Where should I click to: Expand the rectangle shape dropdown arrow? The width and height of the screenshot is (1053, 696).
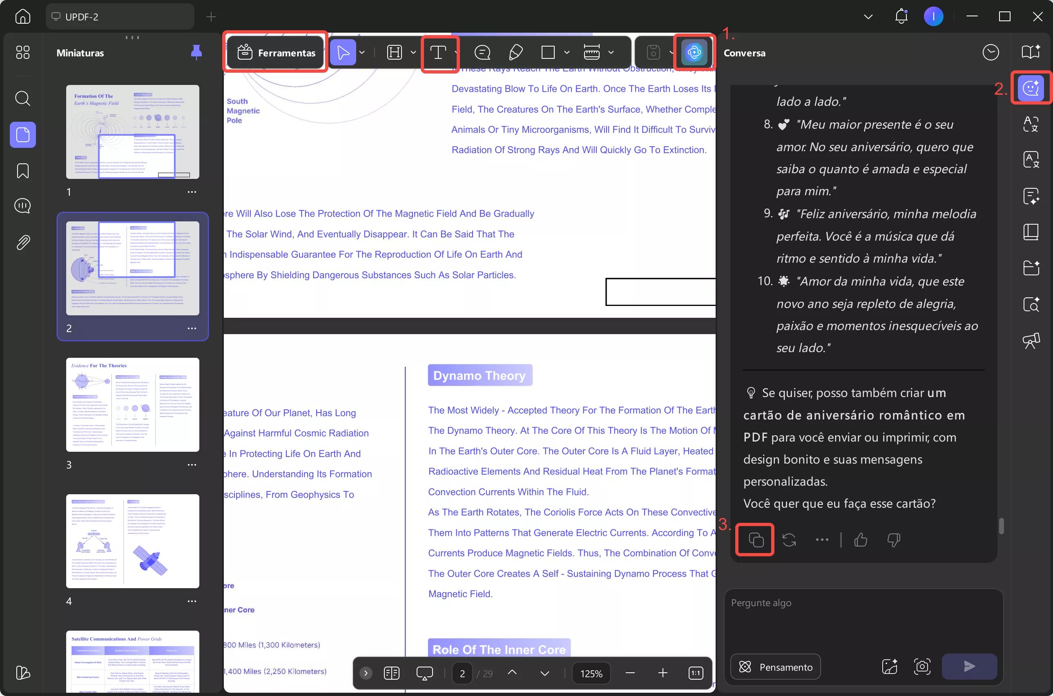pos(567,53)
